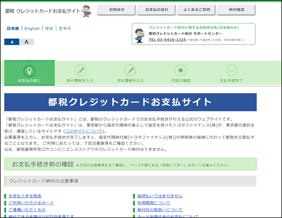Click the クレジットカード納付の注意事項 section header
The height and width of the screenshot is (218, 282).
(130, 181)
